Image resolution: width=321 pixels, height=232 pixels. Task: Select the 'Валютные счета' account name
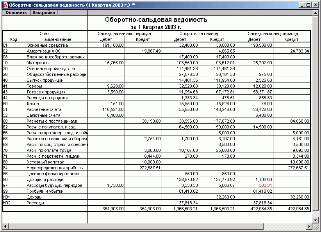click(44, 116)
